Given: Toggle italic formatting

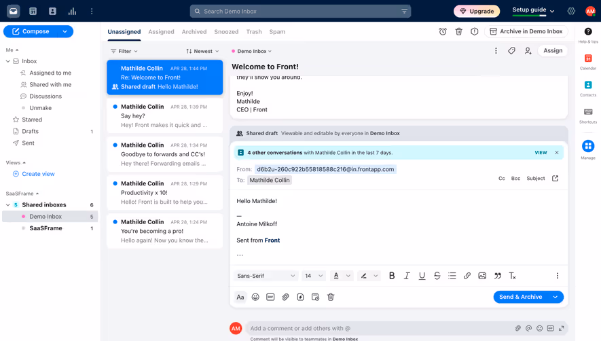Looking at the screenshot, I should (407, 275).
